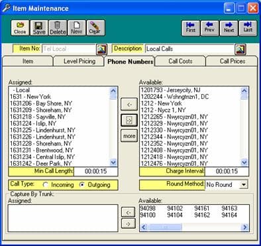
Task: Select '1212418 - Nwyrcyzn01, NY'
Action: 190,156
